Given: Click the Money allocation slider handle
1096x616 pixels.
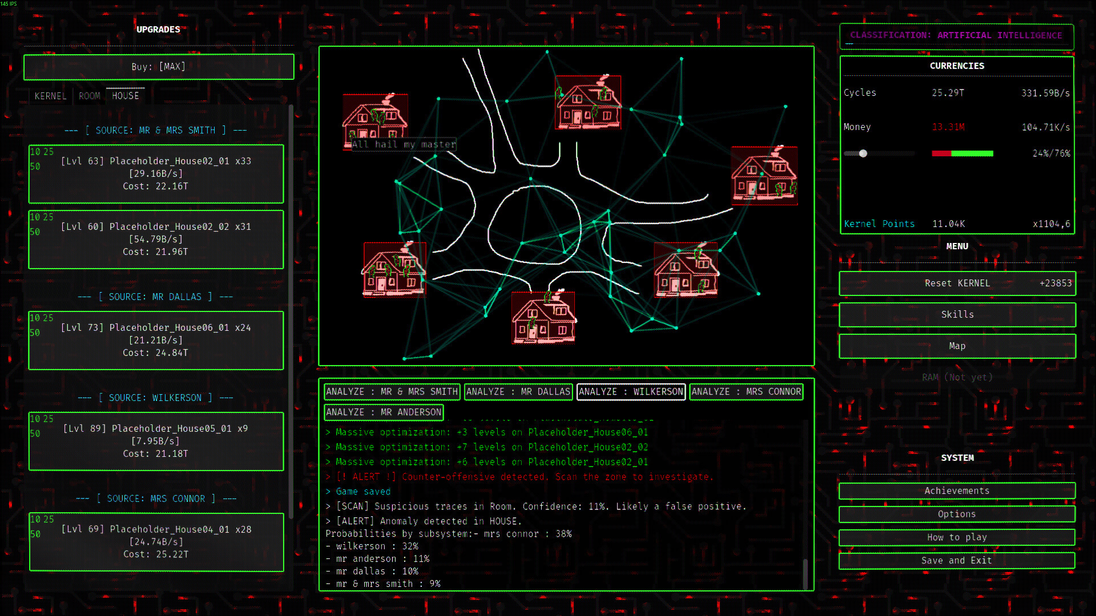Looking at the screenshot, I should pos(863,153).
